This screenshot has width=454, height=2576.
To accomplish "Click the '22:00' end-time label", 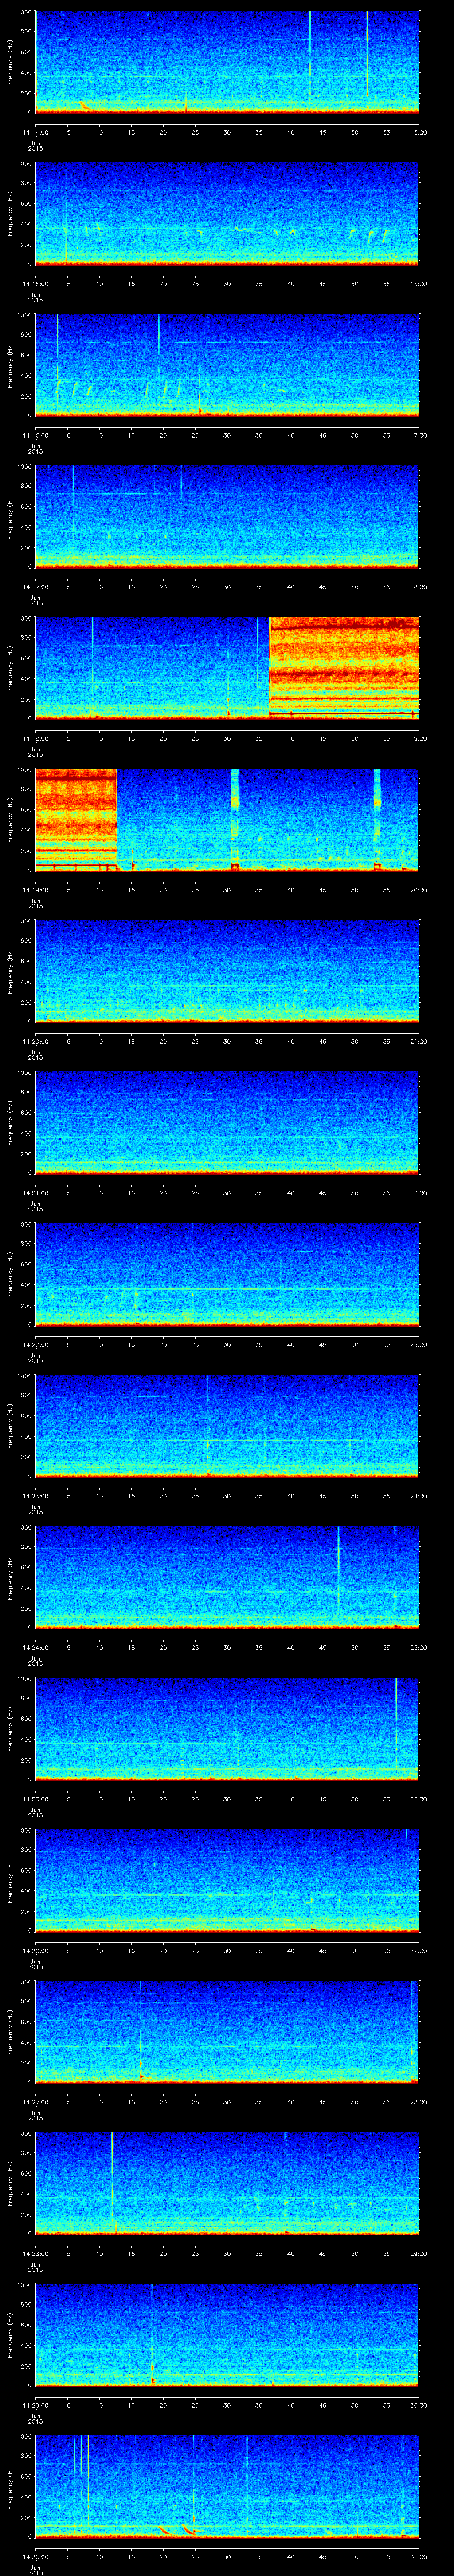I will 419,1193.
